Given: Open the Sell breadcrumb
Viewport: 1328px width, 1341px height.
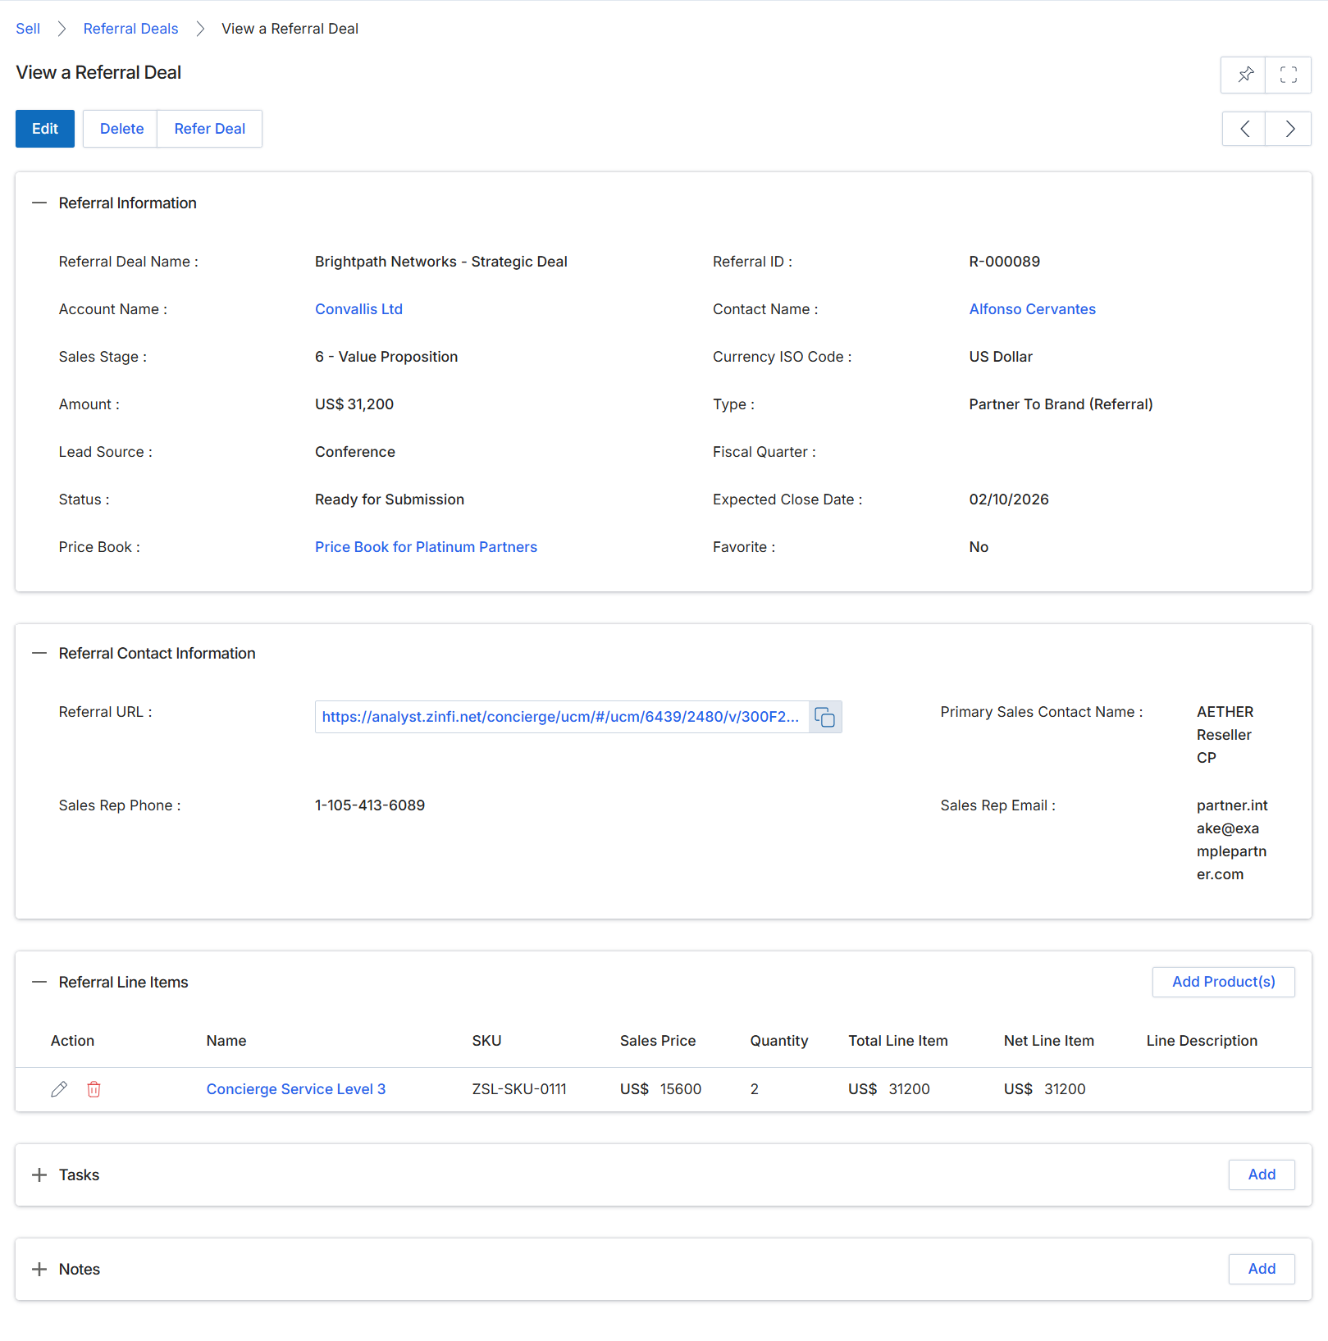Looking at the screenshot, I should coord(28,29).
